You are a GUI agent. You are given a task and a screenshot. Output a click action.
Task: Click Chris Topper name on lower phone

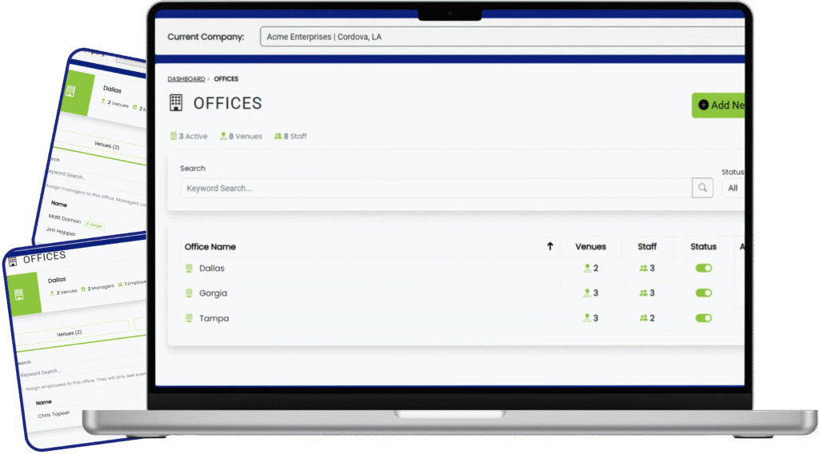click(x=54, y=414)
